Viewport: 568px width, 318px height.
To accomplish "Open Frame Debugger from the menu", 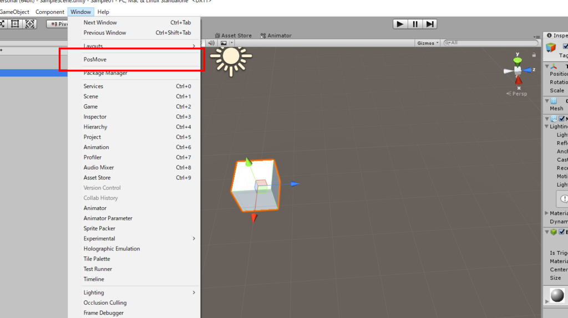I will (x=134, y=312).
